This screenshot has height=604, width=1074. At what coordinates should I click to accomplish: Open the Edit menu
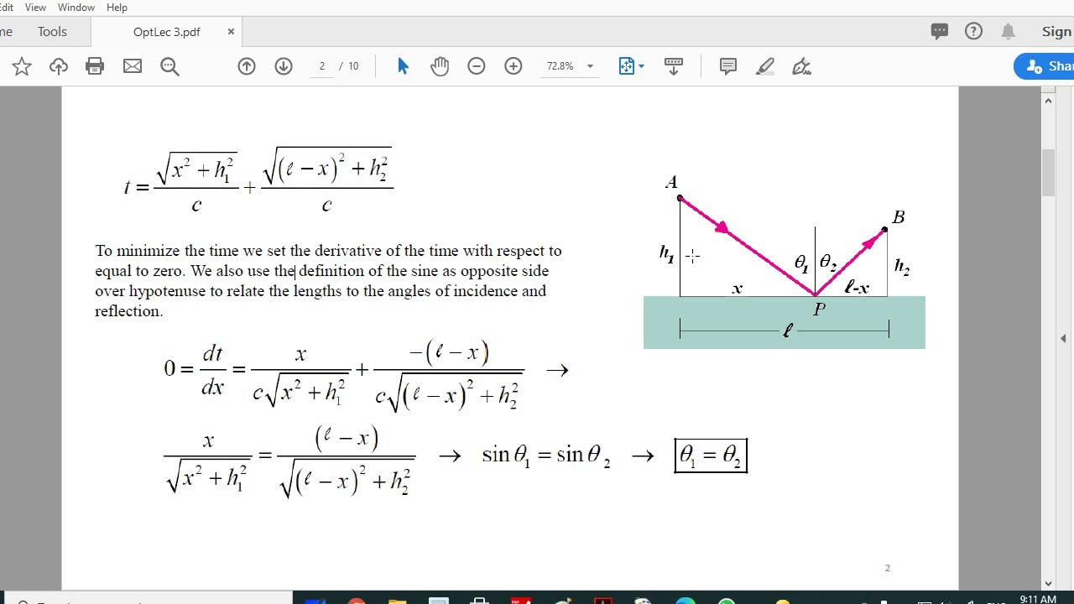point(7,8)
